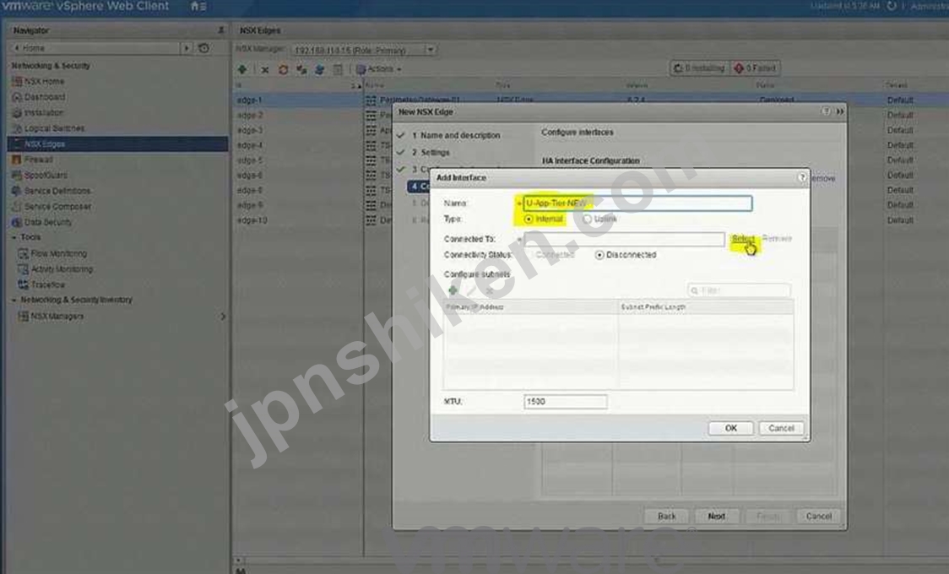Click the Navigator history clock icon
The image size is (949, 574).
[x=204, y=48]
